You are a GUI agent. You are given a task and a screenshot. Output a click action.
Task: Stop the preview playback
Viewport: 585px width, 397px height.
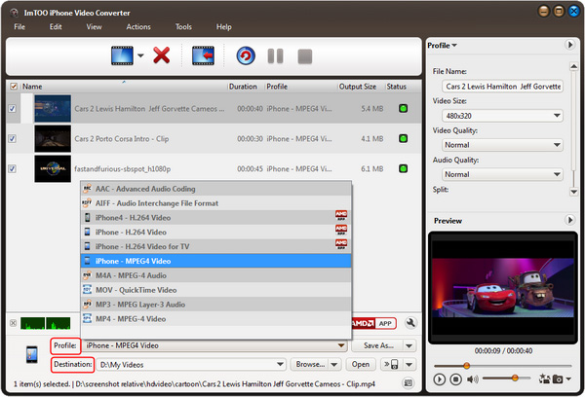coord(455,379)
